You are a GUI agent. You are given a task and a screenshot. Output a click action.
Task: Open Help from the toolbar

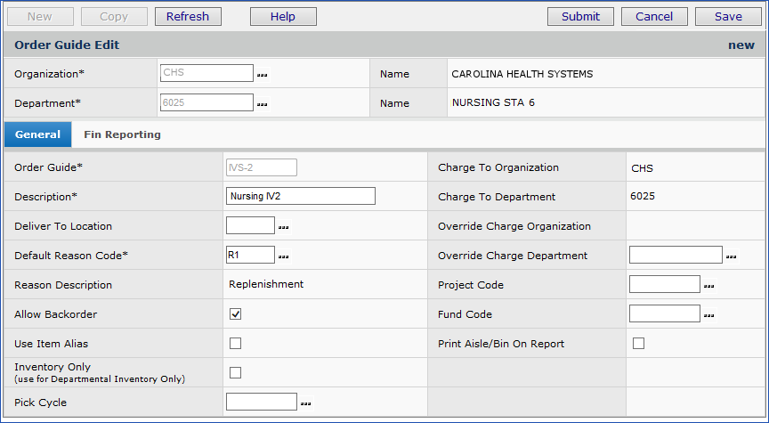tap(283, 16)
